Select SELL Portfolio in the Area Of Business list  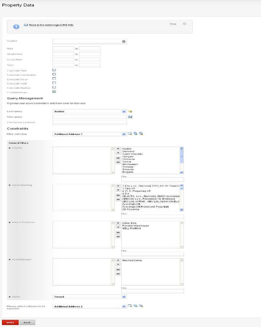tap(131, 228)
